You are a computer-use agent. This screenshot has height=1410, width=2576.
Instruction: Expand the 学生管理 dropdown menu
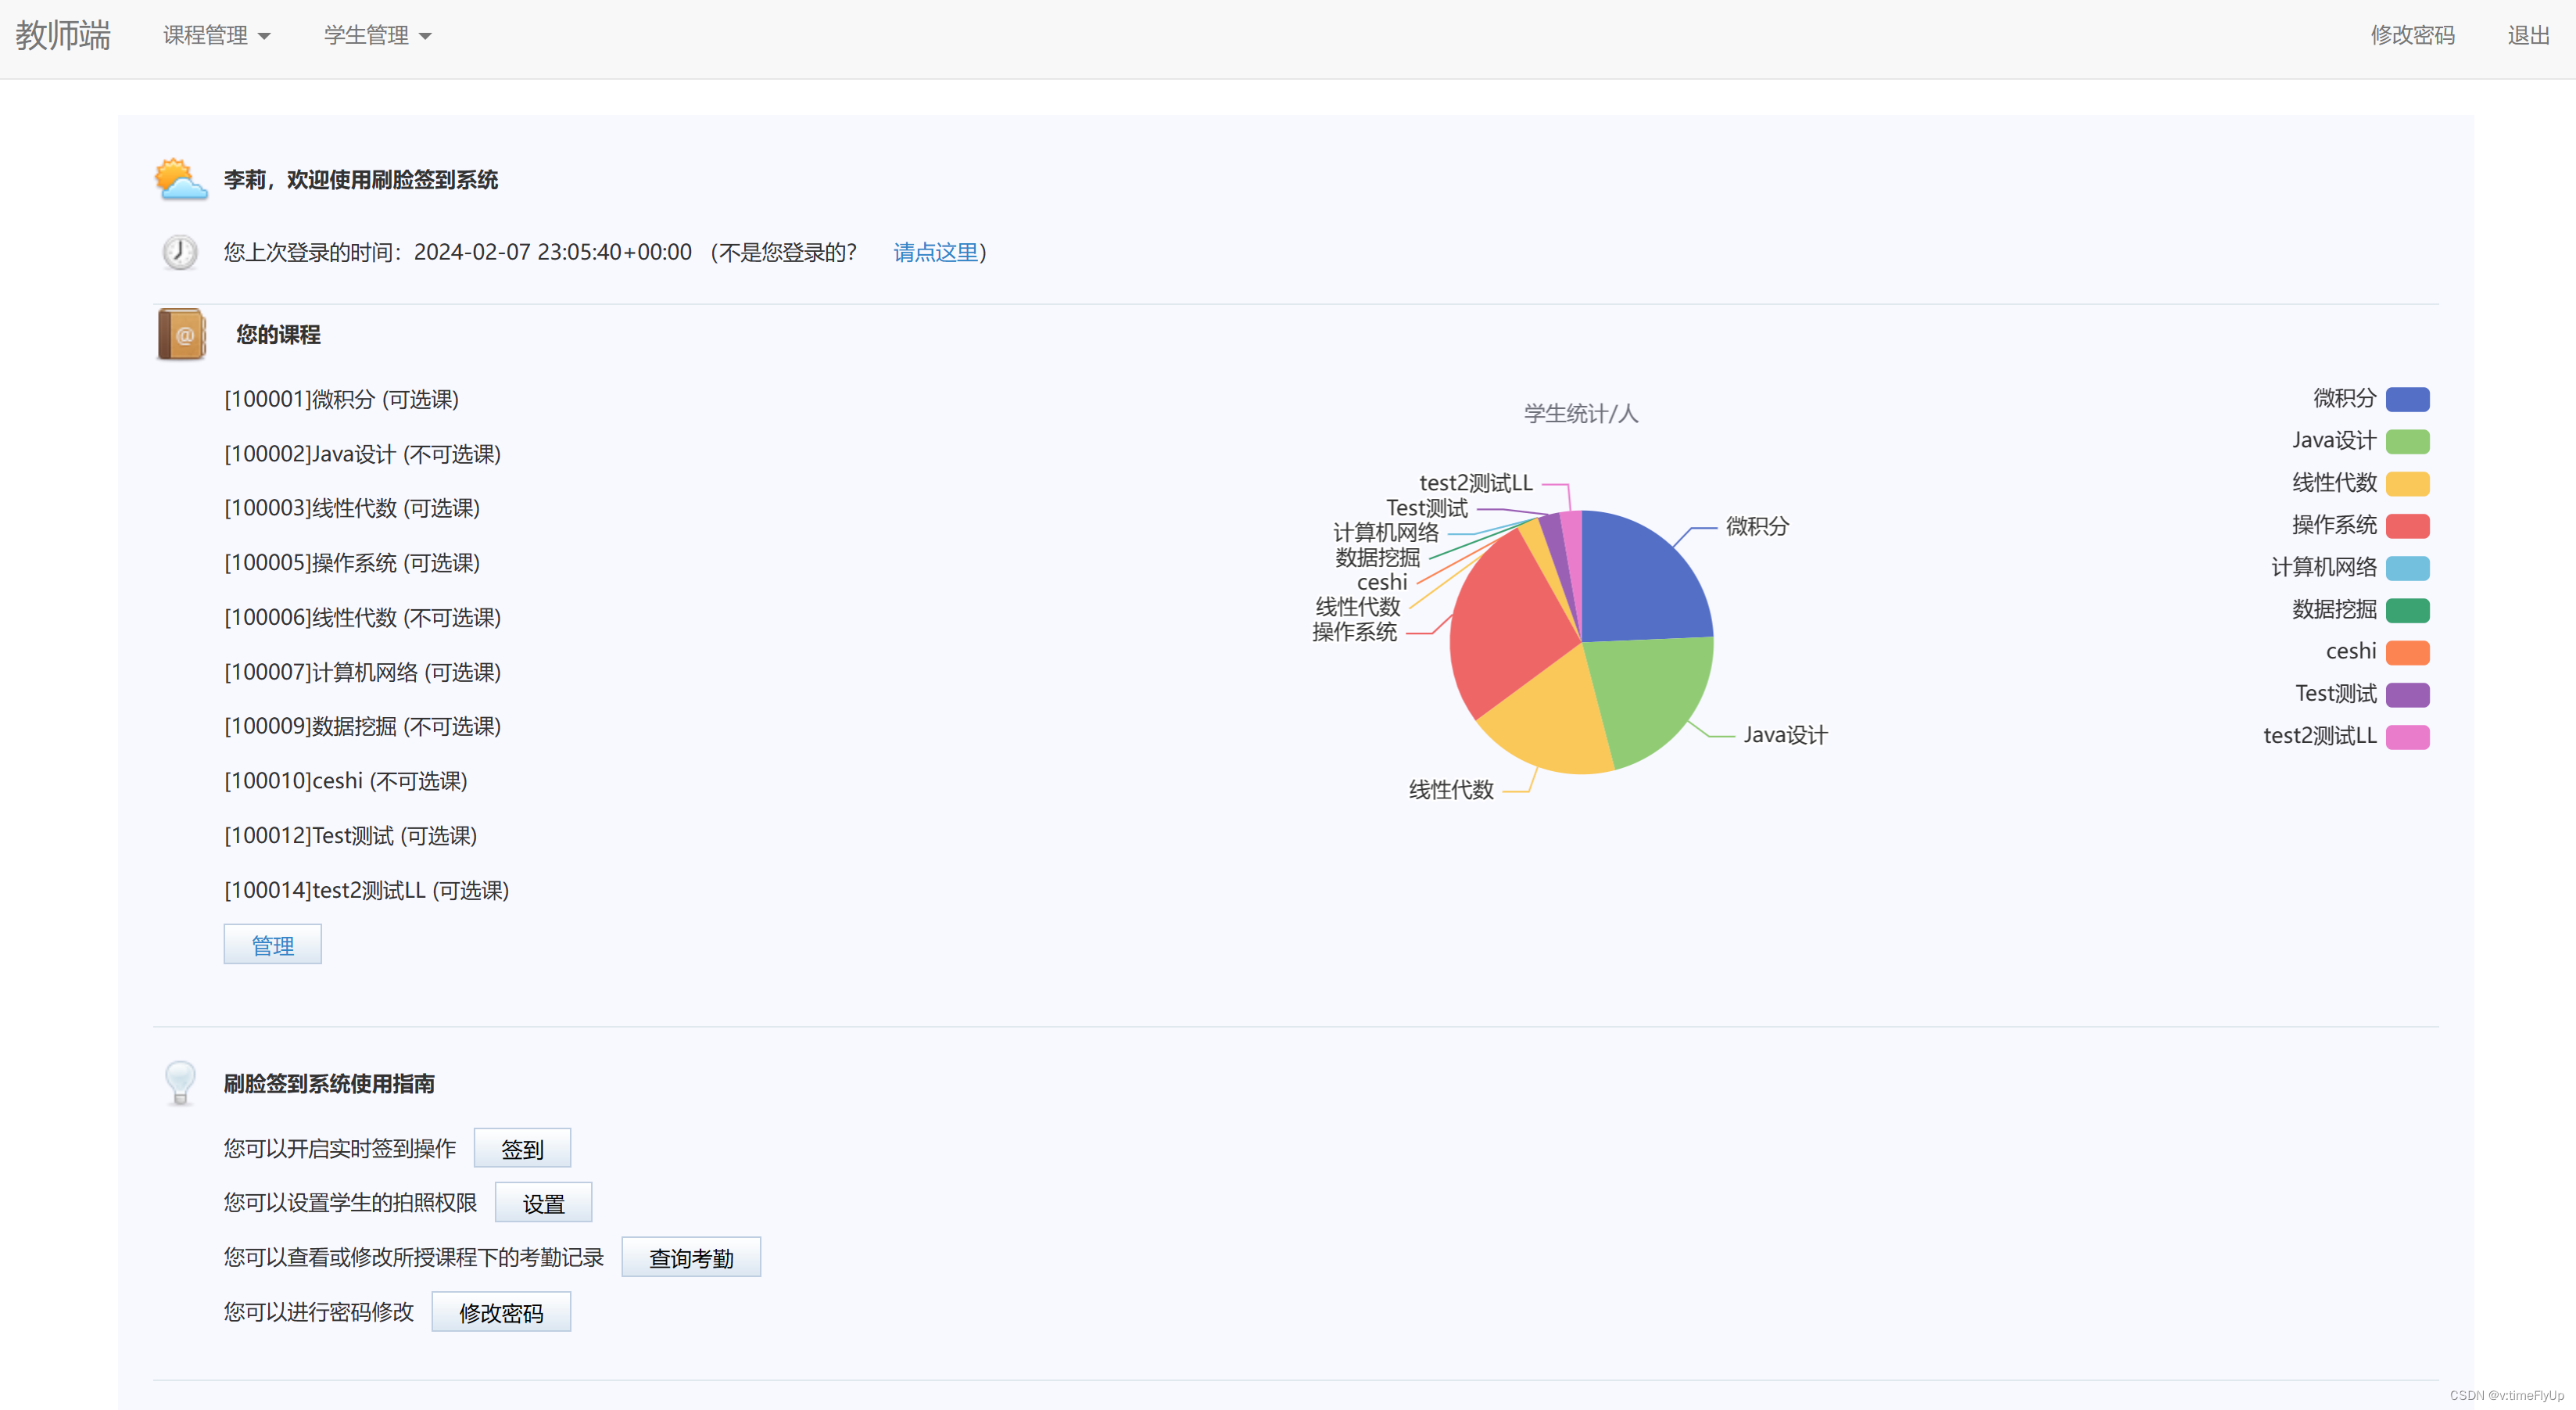(x=377, y=36)
